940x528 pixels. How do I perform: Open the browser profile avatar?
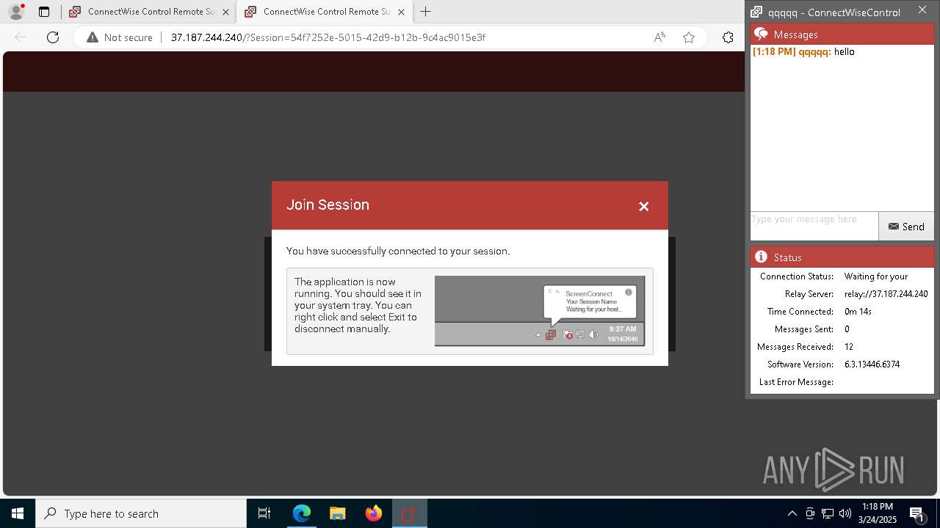click(15, 12)
